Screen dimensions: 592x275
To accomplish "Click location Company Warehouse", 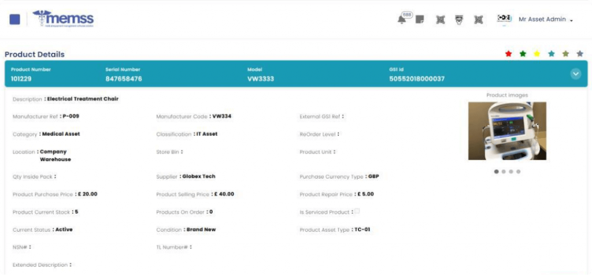I will click(55, 155).
